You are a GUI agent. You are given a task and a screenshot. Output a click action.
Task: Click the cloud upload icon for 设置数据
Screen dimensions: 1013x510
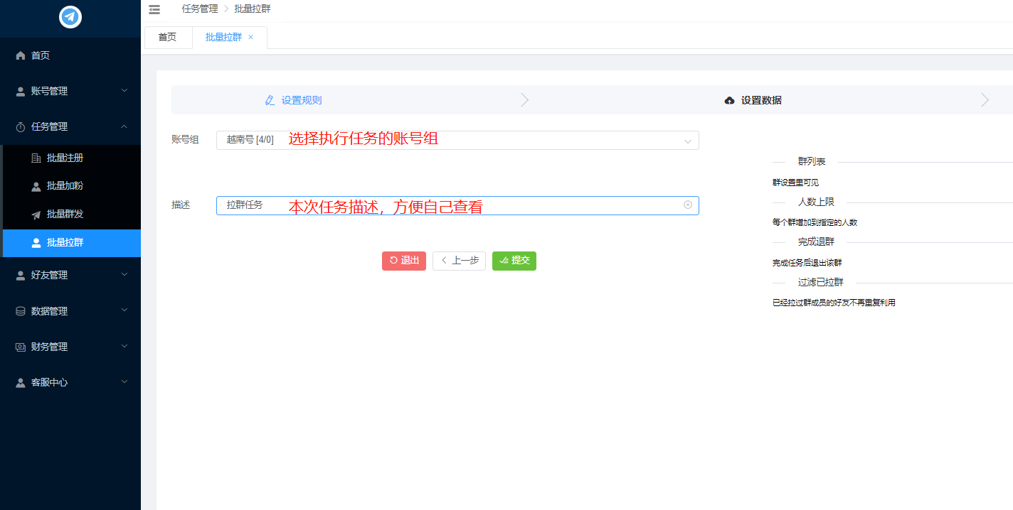(729, 101)
